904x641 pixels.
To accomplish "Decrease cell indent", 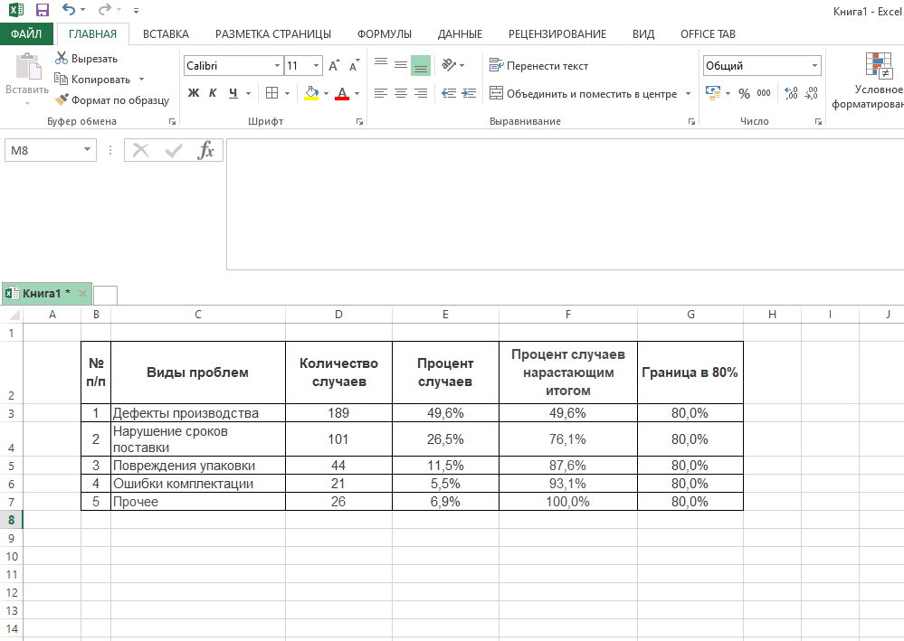I will (449, 93).
